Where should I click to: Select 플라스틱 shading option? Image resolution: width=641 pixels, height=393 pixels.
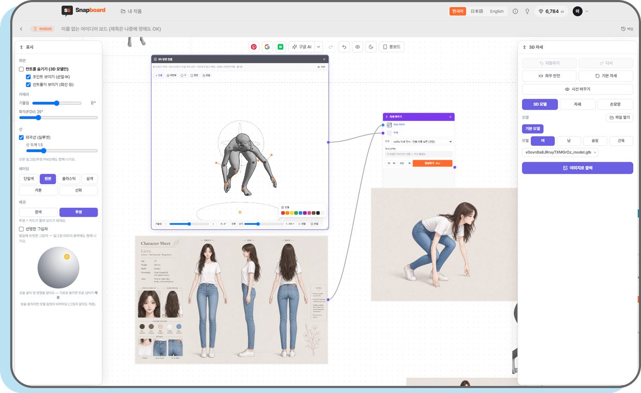[69, 178]
